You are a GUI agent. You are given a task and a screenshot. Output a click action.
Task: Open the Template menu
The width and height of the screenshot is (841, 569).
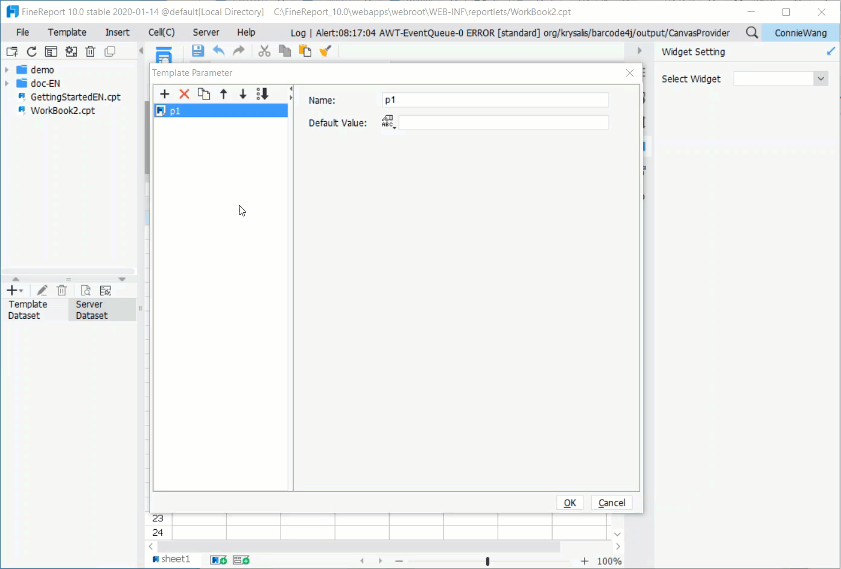click(67, 33)
